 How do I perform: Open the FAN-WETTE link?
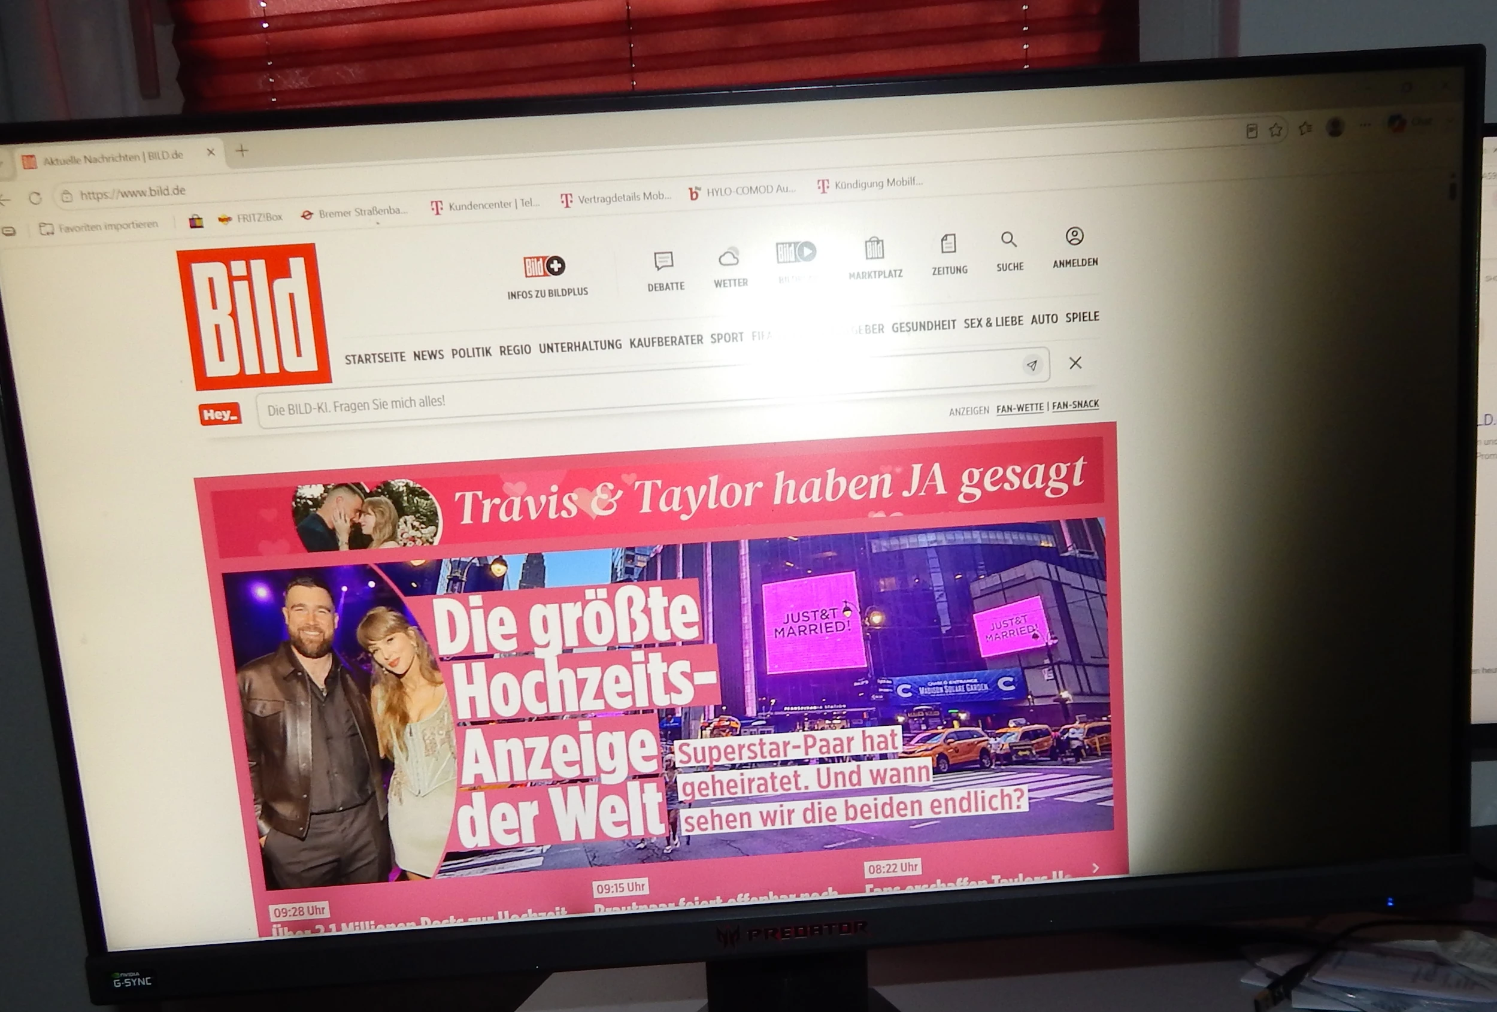click(x=1020, y=408)
